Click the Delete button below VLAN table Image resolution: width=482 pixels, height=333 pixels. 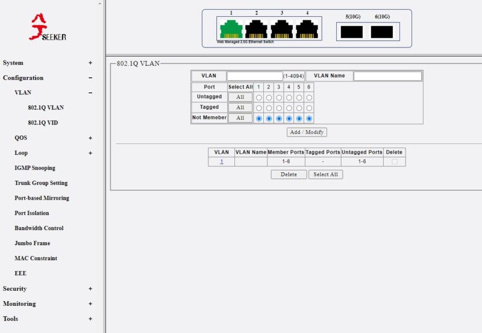pos(289,175)
